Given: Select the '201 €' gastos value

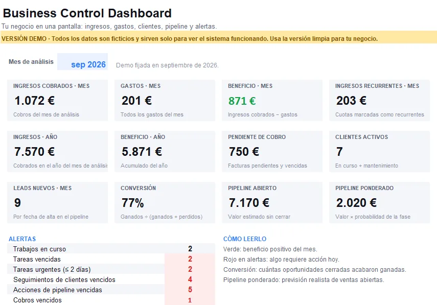Looking at the screenshot, I should click(136, 101).
